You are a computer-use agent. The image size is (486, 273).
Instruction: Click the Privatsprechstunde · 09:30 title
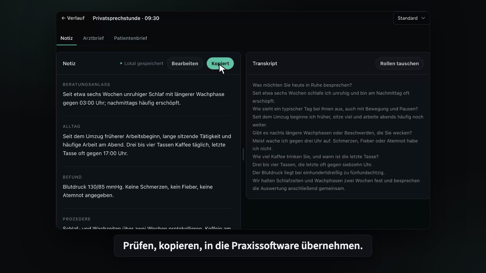126,18
